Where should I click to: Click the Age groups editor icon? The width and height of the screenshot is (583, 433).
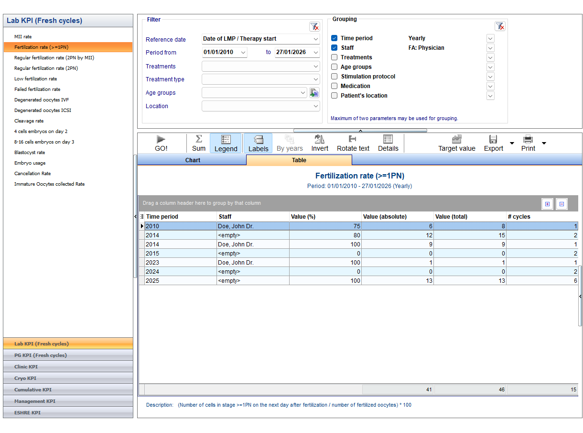point(314,93)
